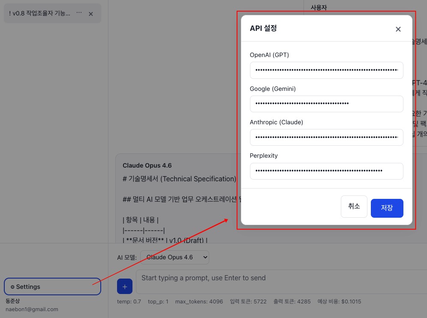427x318 pixels.
Task: Focus the OpenAI (GPT) API key field
Action: coord(326,70)
